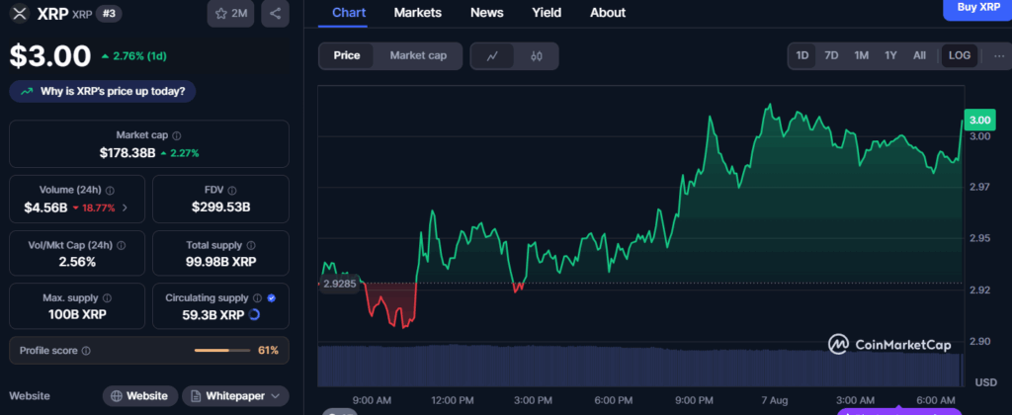Click the FDV info icon
The image size is (1012, 415).
point(231,191)
